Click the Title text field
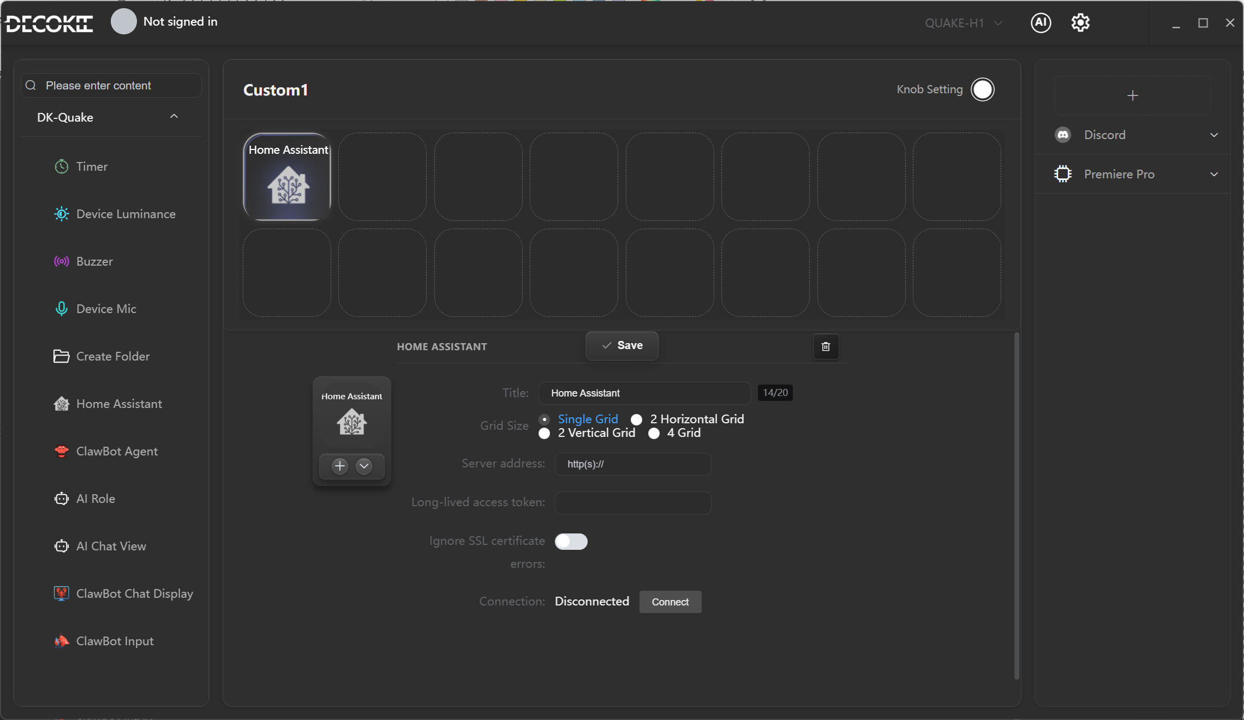The height and width of the screenshot is (720, 1244). 644,393
